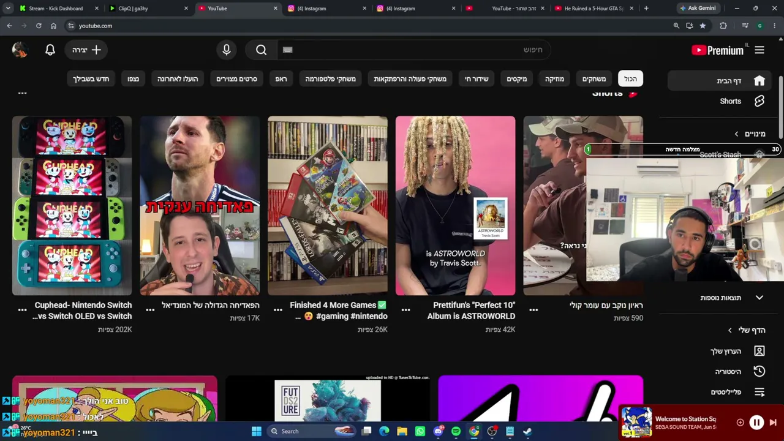Open the create (יצירה) menu
The height and width of the screenshot is (441, 784).
(86, 50)
